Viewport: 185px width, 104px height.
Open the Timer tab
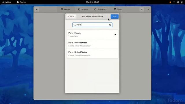[x=118, y=10]
